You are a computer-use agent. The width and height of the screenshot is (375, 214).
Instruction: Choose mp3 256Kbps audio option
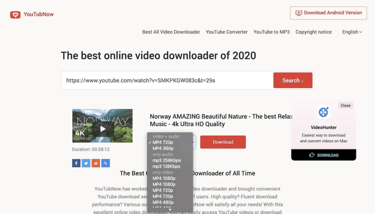(170, 160)
